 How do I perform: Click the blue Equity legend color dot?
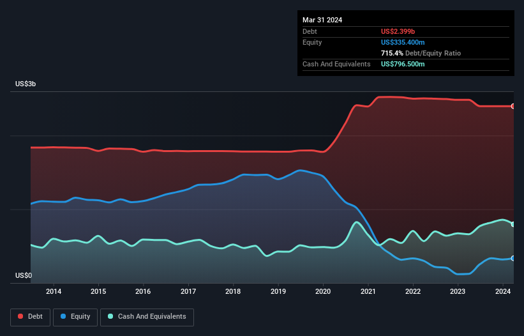63,316
